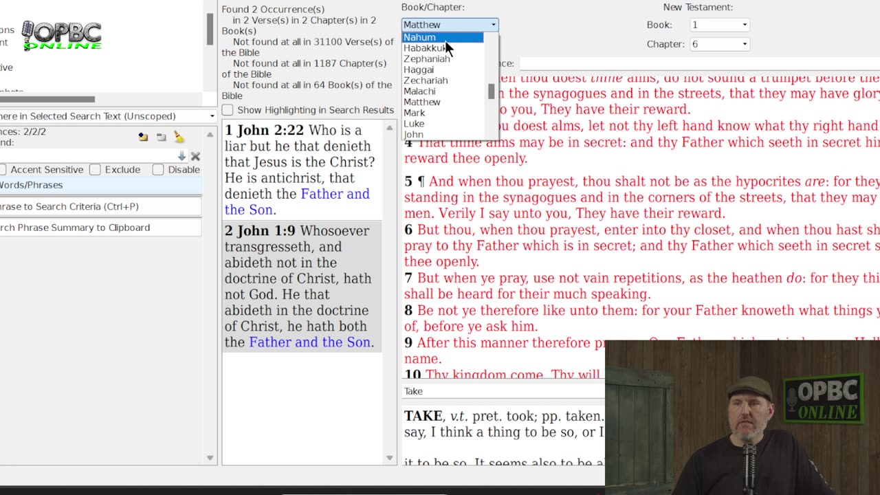The width and height of the screenshot is (880, 495).
Task: Open the New Testament Book number dropdown
Action: (x=719, y=25)
